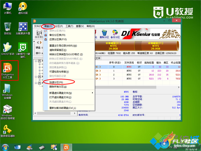Image resolution: width=201 pixels, height=151 pixels.
Task: Select 转换分区表类型为GUID格式(P)
Action: [69, 54]
